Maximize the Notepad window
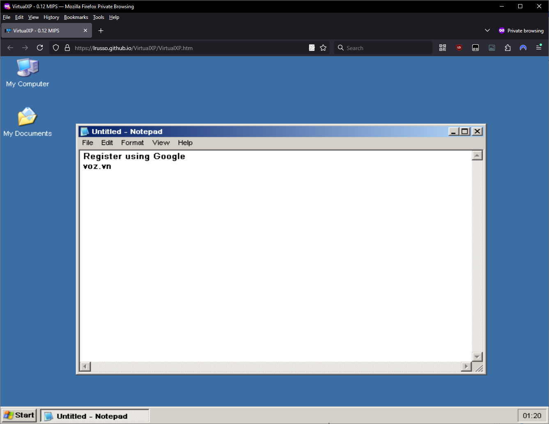Viewport: 549px width, 424px height. point(465,131)
